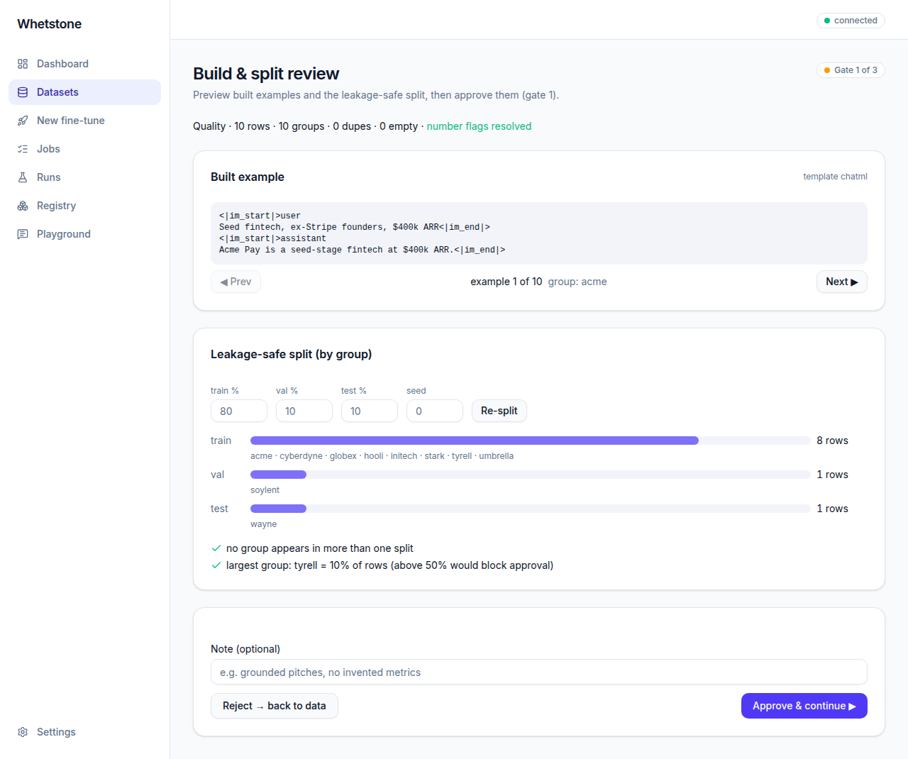Click the Re-split button
This screenshot has width=908, height=759.
click(499, 411)
